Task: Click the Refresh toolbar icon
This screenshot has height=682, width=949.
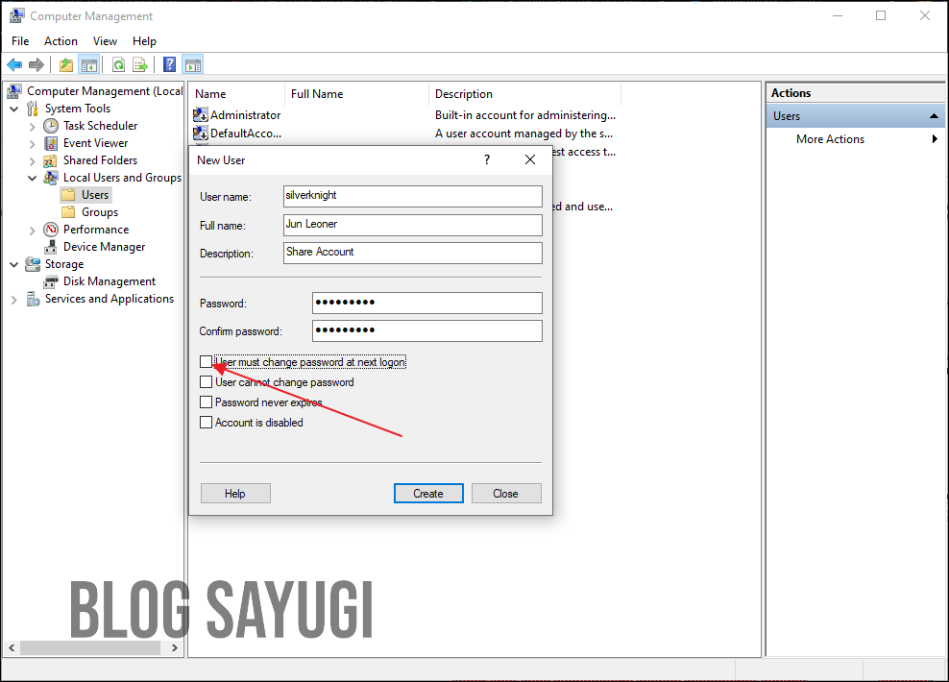Action: 119,64
